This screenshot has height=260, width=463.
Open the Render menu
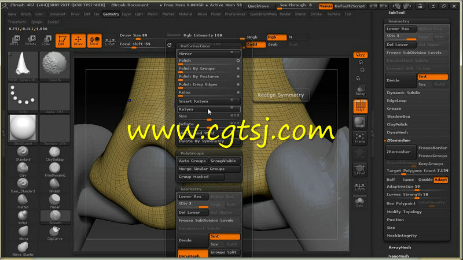pyautogui.click(x=285, y=14)
